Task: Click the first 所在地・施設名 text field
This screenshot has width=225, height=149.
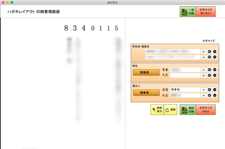Action: (173, 51)
